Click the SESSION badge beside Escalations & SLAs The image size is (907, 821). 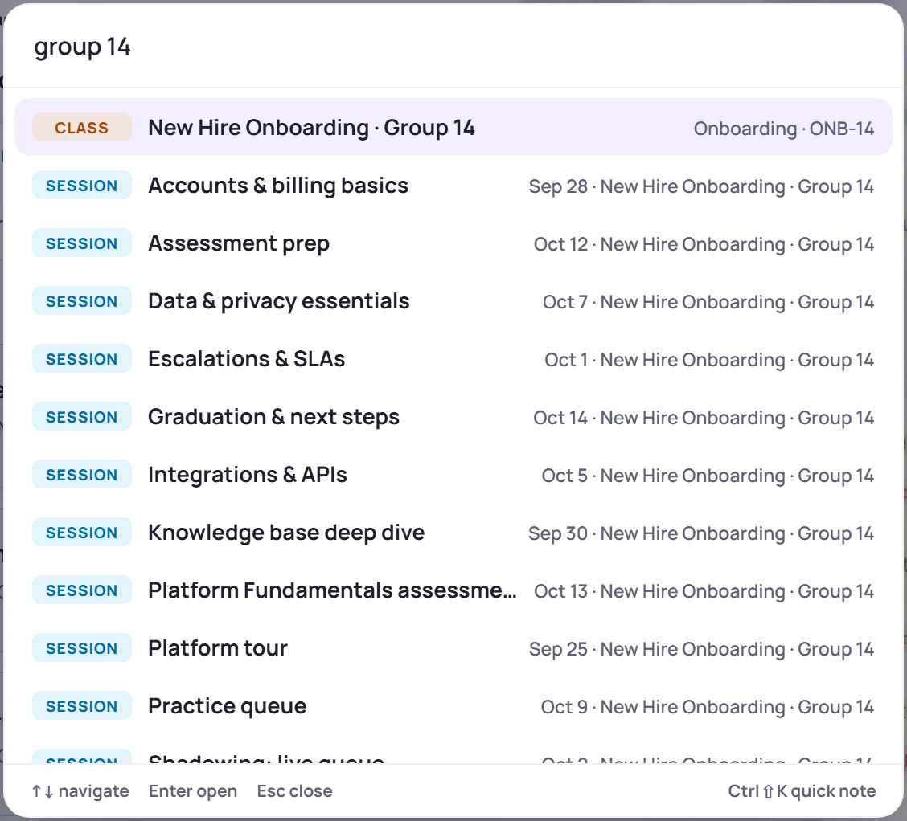pyautogui.click(x=81, y=359)
